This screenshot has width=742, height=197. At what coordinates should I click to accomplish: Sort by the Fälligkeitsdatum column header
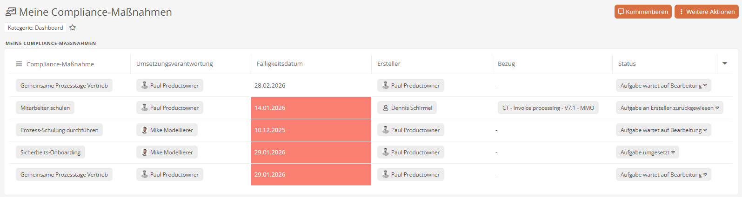280,64
